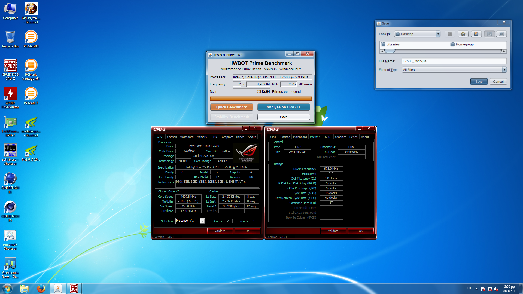Open Windows Explorer from taskbar
This screenshot has height=294, width=523.
tap(24, 289)
